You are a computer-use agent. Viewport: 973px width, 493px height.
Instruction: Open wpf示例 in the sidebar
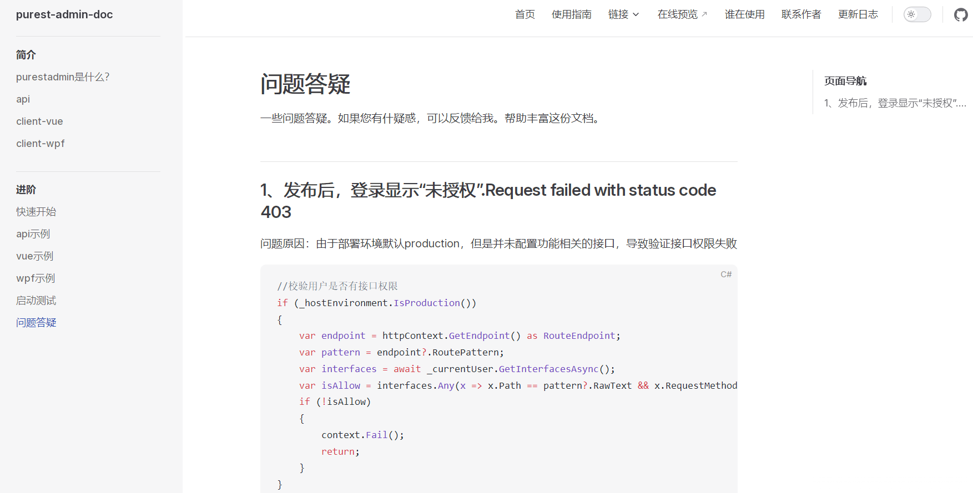(36, 278)
